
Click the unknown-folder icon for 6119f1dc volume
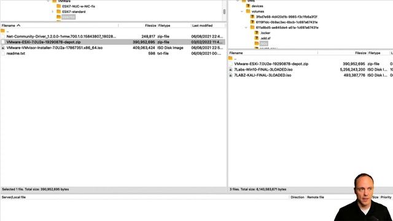click(x=252, y=22)
